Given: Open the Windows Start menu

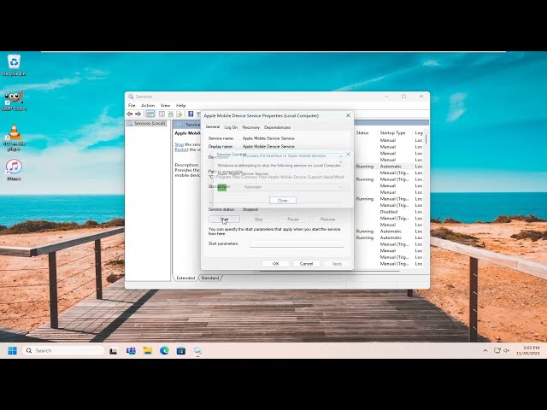Looking at the screenshot, I should [12, 350].
